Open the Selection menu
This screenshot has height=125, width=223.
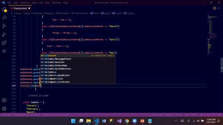click(x=25, y=3)
